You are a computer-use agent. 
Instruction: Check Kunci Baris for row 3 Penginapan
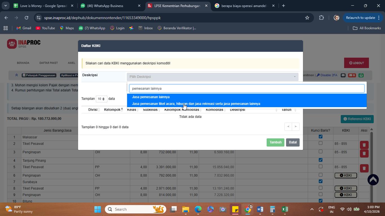[320, 152]
